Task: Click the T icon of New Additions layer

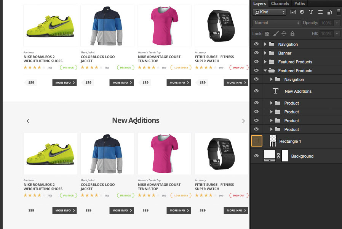Action: 275,91
